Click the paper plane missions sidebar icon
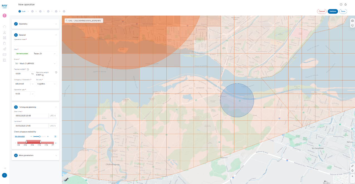355x184 pixels. [4, 49]
